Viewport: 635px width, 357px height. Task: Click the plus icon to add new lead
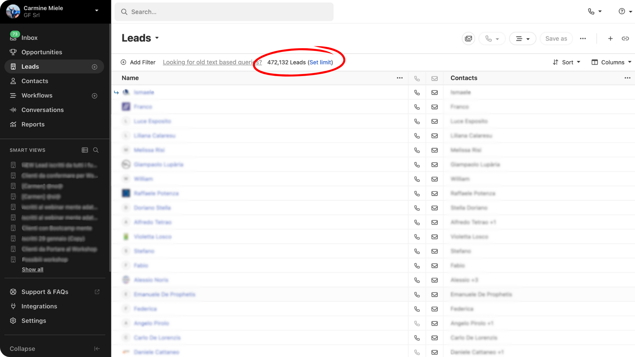click(x=610, y=39)
